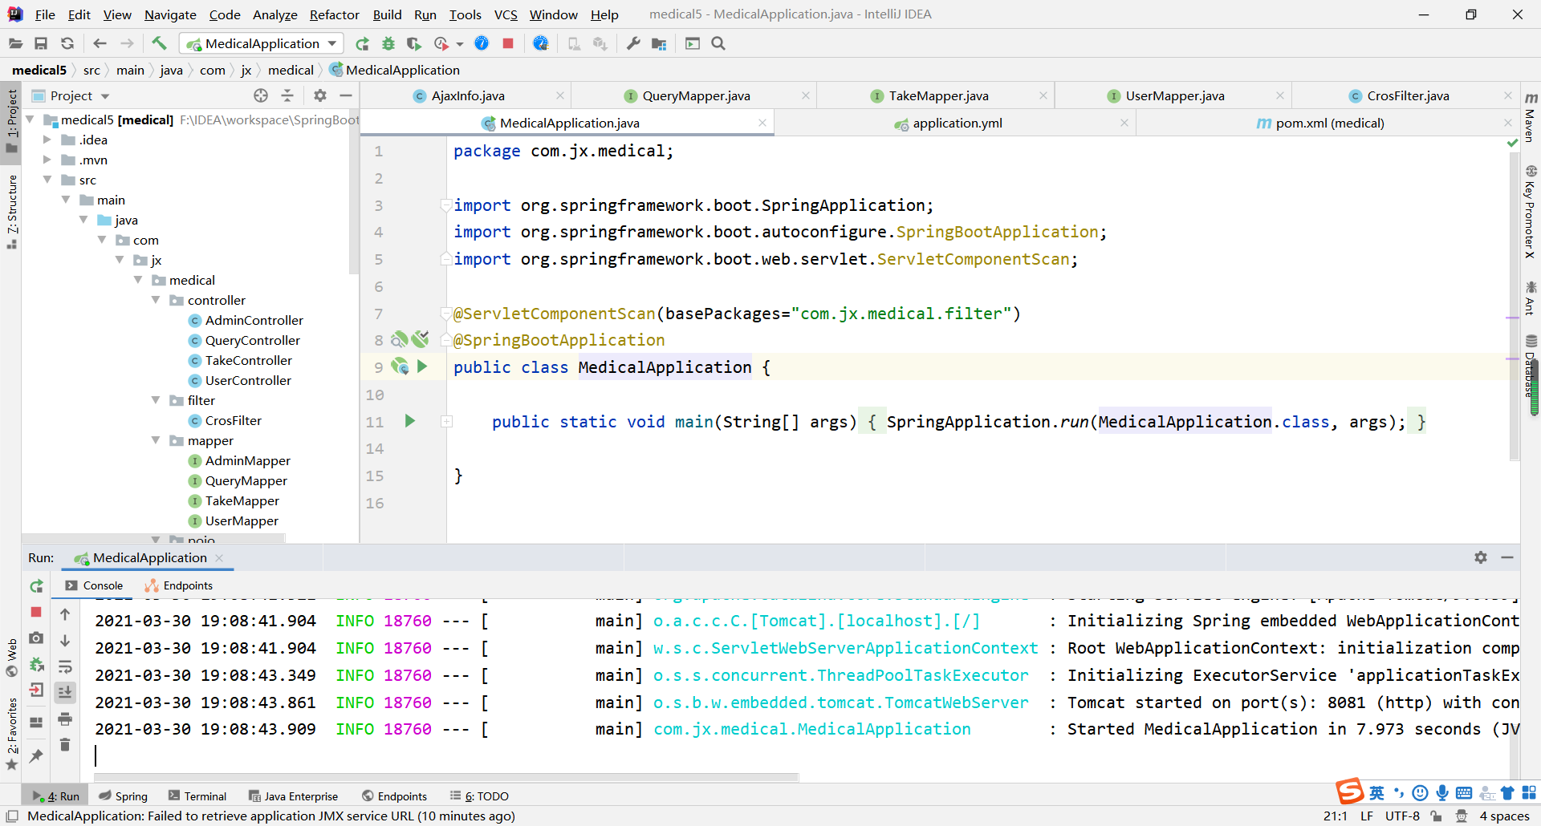Expand the .idea folder
Screen dimensions: 1541x826
[x=47, y=140]
